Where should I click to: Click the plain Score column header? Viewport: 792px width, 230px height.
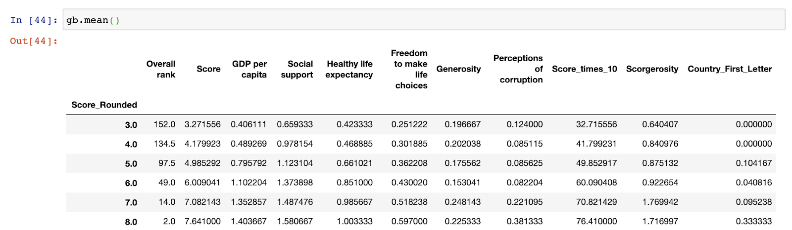208,69
